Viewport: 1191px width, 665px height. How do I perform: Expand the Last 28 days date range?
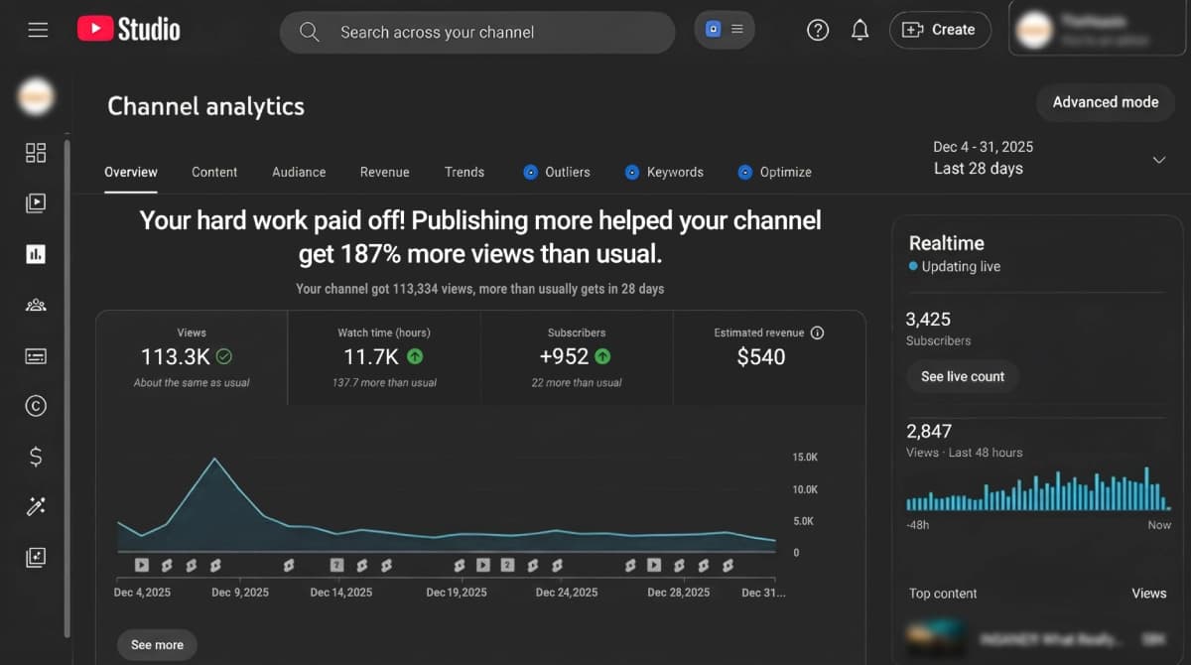pos(1157,160)
